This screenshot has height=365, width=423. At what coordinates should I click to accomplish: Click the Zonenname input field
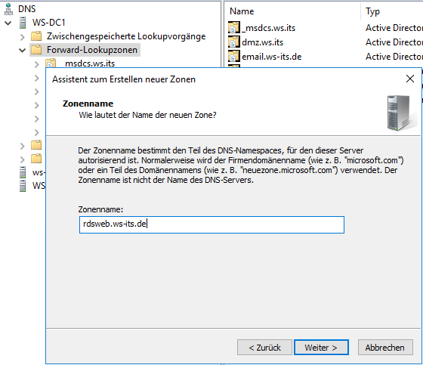211,224
